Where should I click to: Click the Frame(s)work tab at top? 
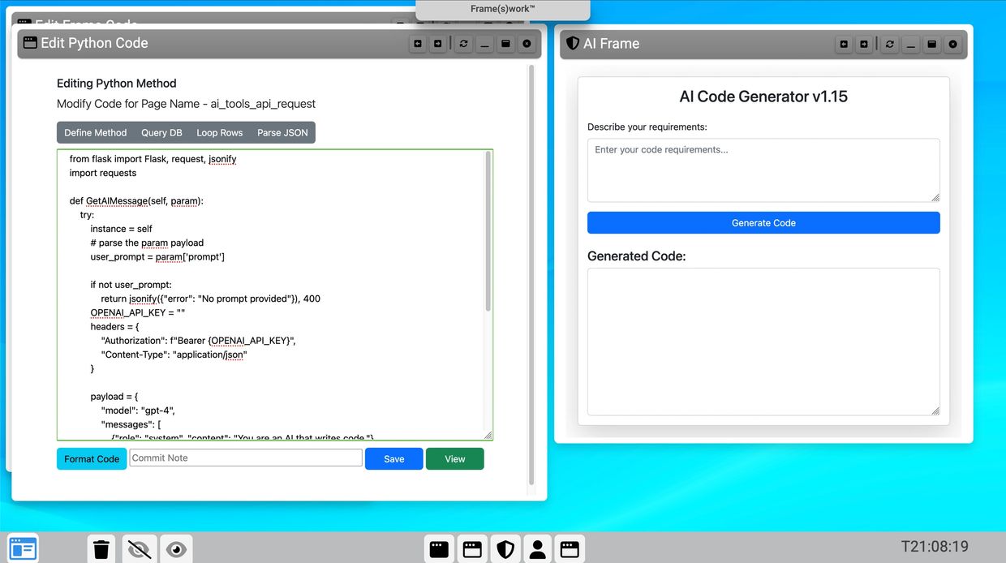[x=503, y=9]
